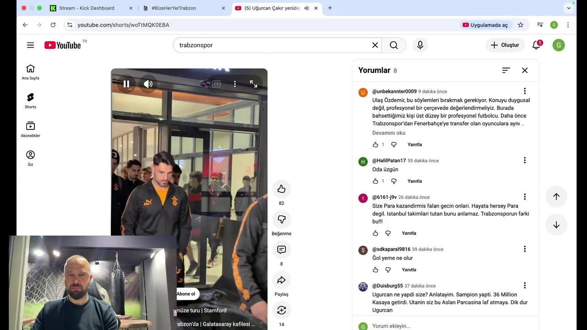This screenshot has width=587, height=330.
Task: Like the @sdkaparal9816 comment
Action: pyautogui.click(x=375, y=270)
